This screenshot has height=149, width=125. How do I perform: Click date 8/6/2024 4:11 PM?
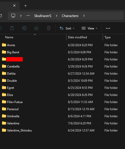pyautogui.click(x=79, y=116)
